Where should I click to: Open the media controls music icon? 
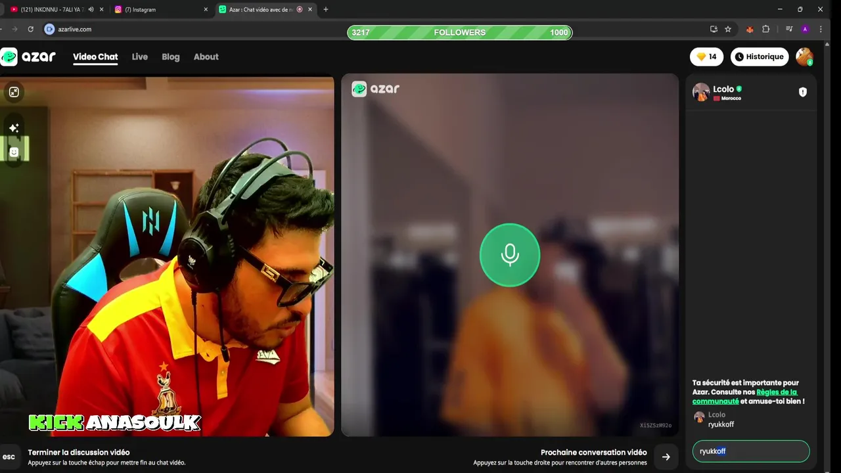click(x=789, y=29)
